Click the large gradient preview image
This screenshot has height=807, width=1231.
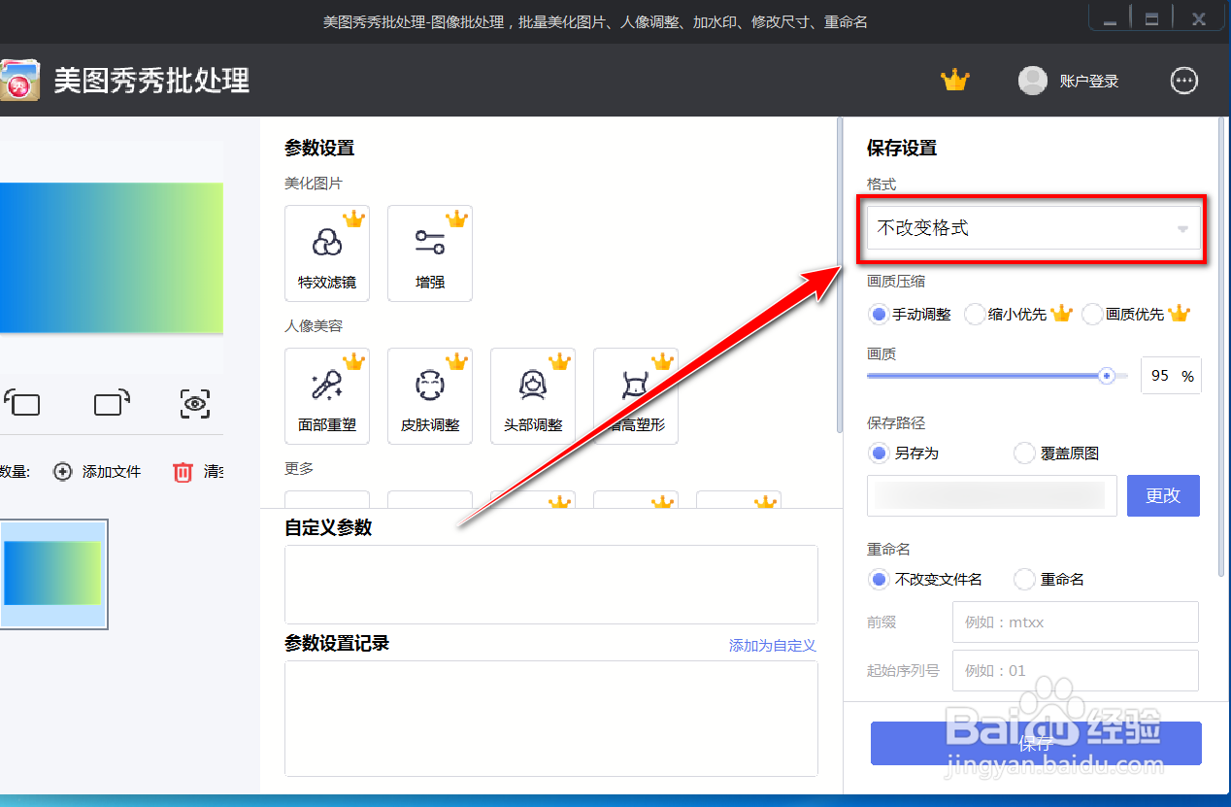click(x=112, y=258)
